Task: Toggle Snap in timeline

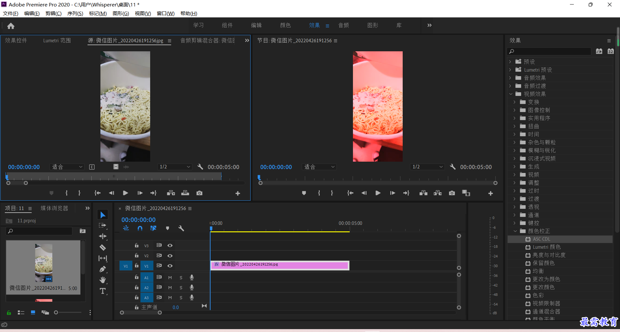Action: [x=140, y=228]
